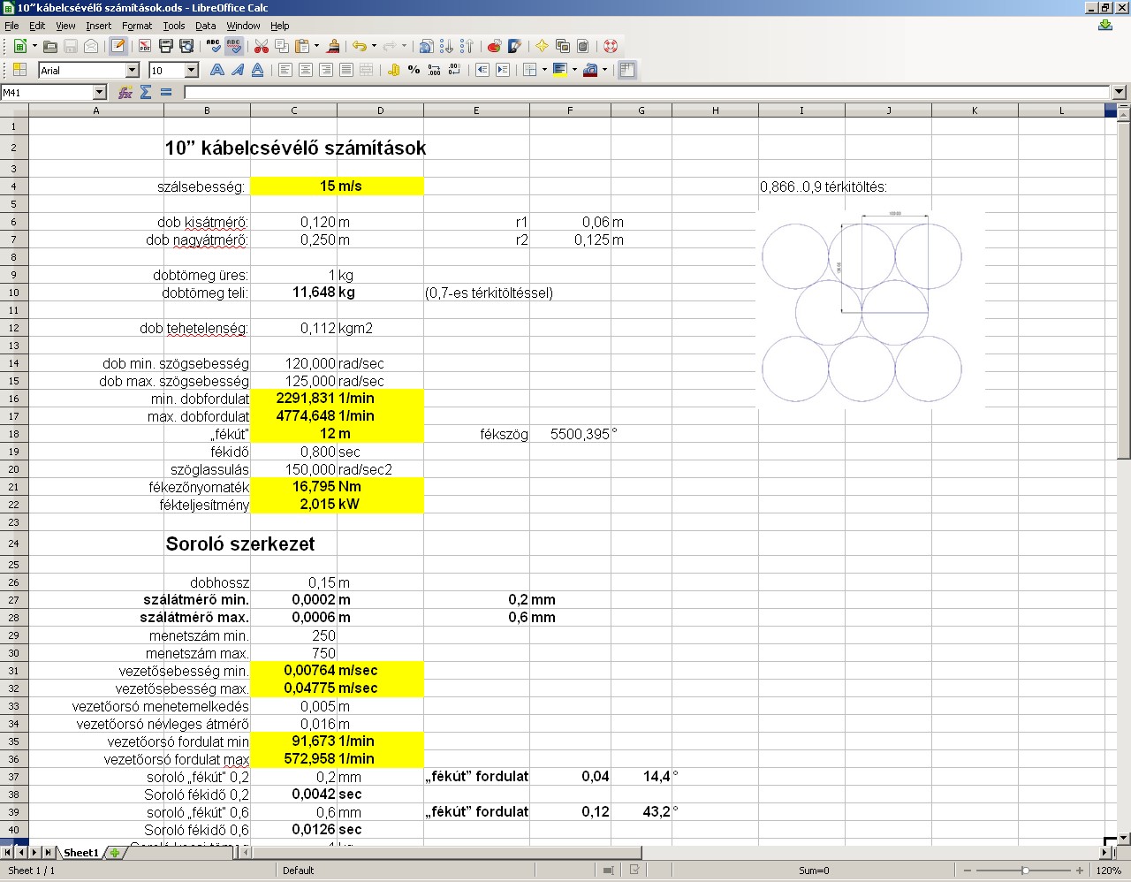
Task: Click the Help lifebuoy icon
Action: 610,46
